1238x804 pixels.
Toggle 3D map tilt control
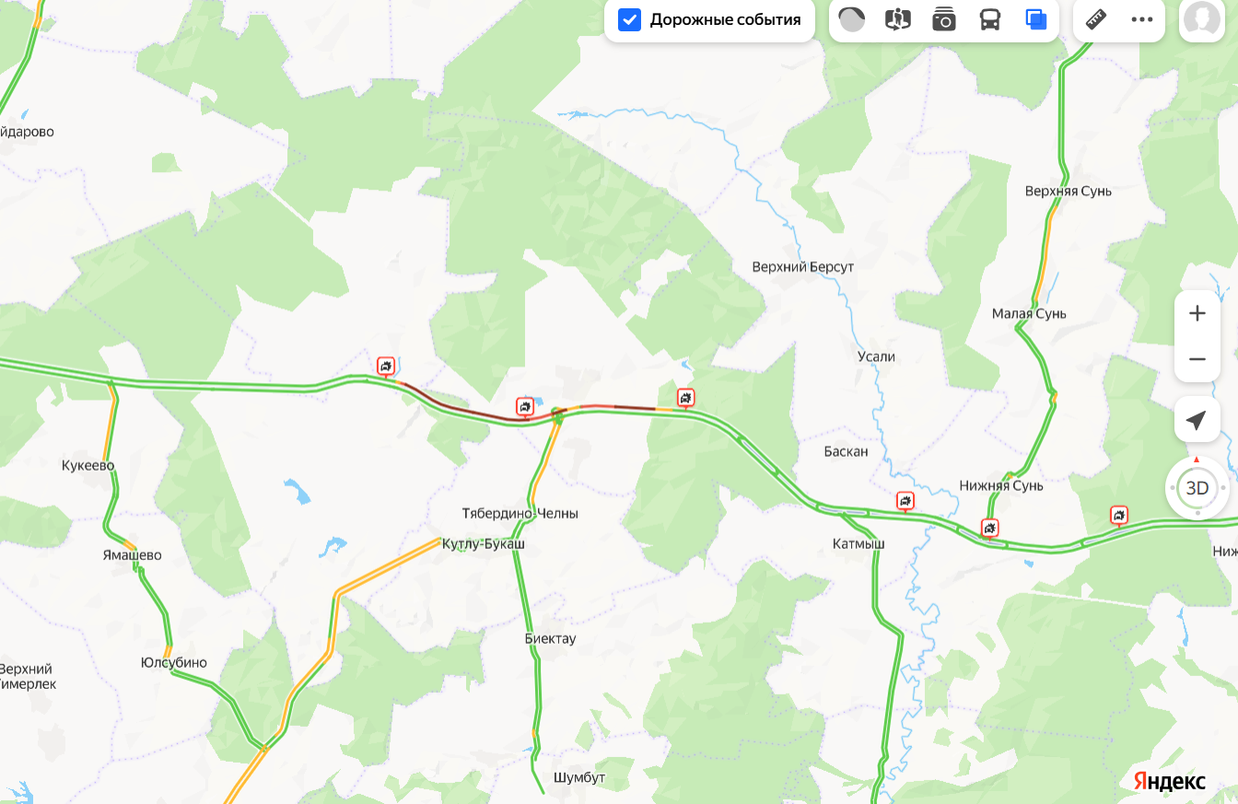click(x=1197, y=488)
